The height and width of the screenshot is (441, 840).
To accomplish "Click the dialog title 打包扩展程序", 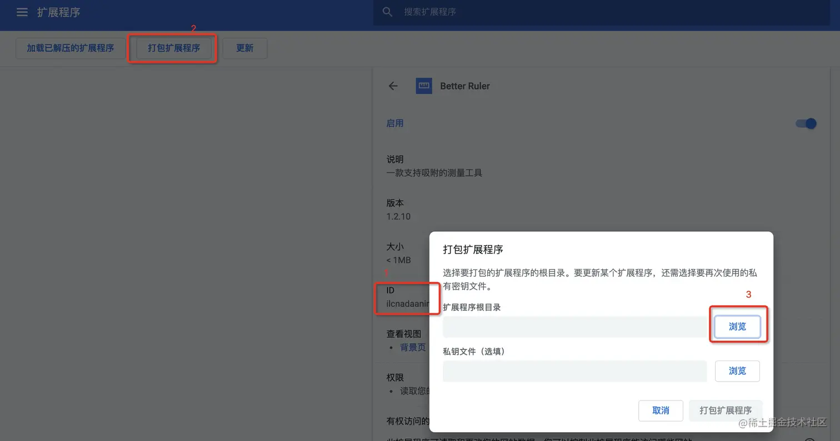I will pos(473,250).
